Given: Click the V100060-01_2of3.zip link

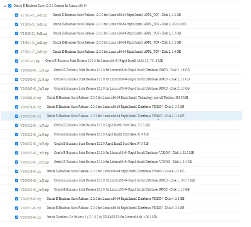Looking at the screenshot, I should point(34,79).
